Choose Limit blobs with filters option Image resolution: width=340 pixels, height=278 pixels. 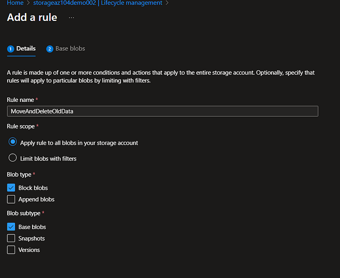tap(13, 158)
